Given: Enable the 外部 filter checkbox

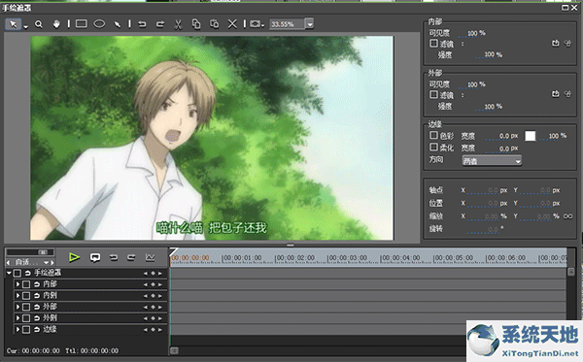Looking at the screenshot, I should (x=433, y=95).
